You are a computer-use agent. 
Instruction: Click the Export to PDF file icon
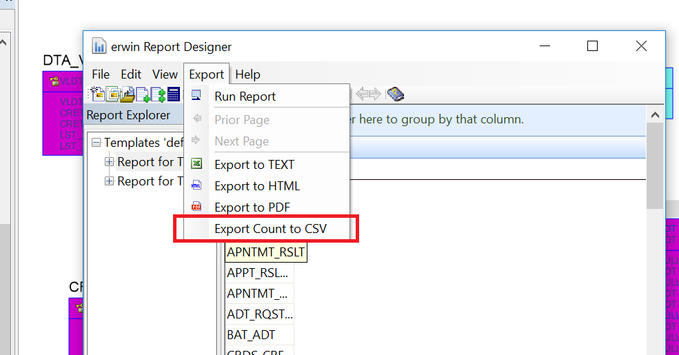[196, 207]
